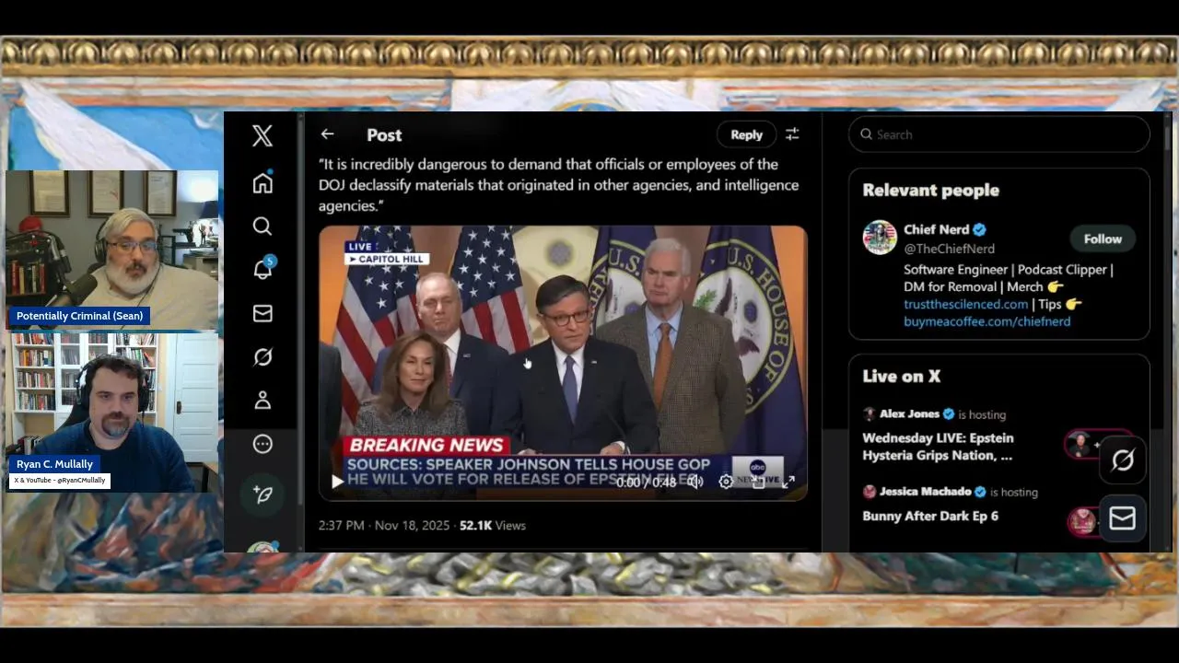Click Ryan C. Mullally webcam feed
Viewport: 1179px width, 663px height.
pos(112,412)
